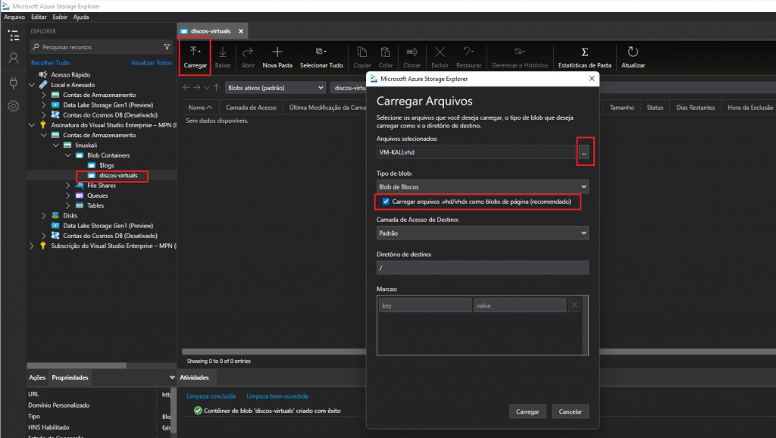Open the Exibir menu

pyautogui.click(x=60, y=17)
